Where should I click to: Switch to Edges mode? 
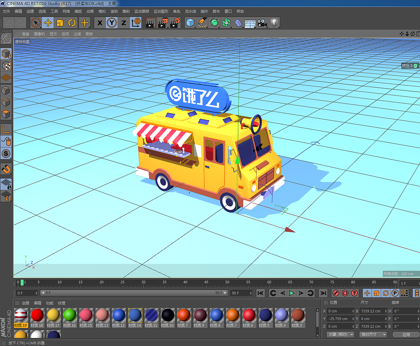coord(6,102)
